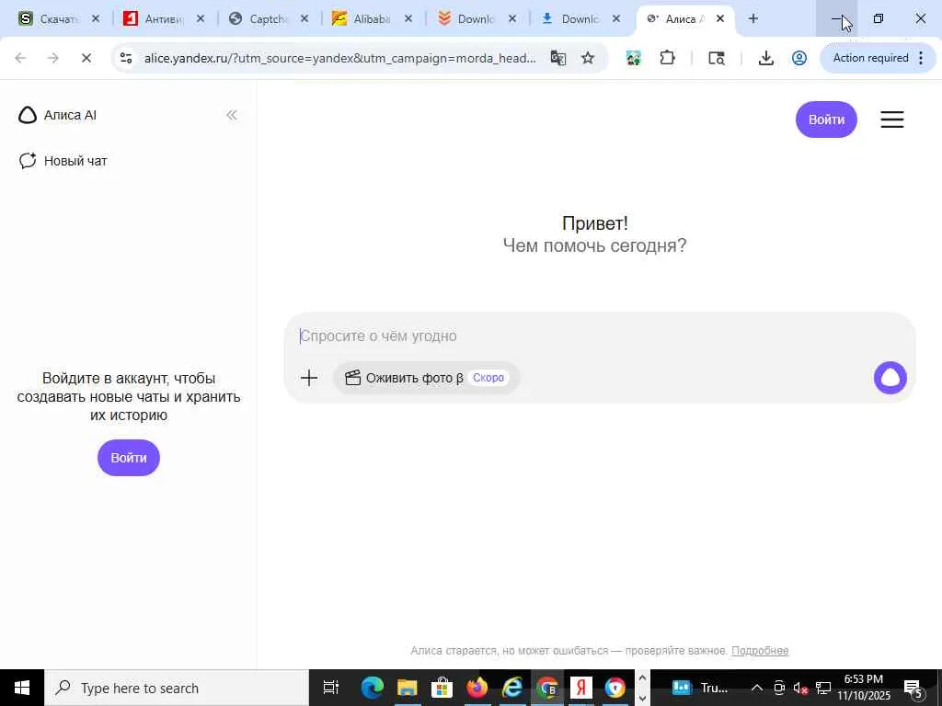Open the Windows Start menu
942x706 pixels.
click(22, 688)
